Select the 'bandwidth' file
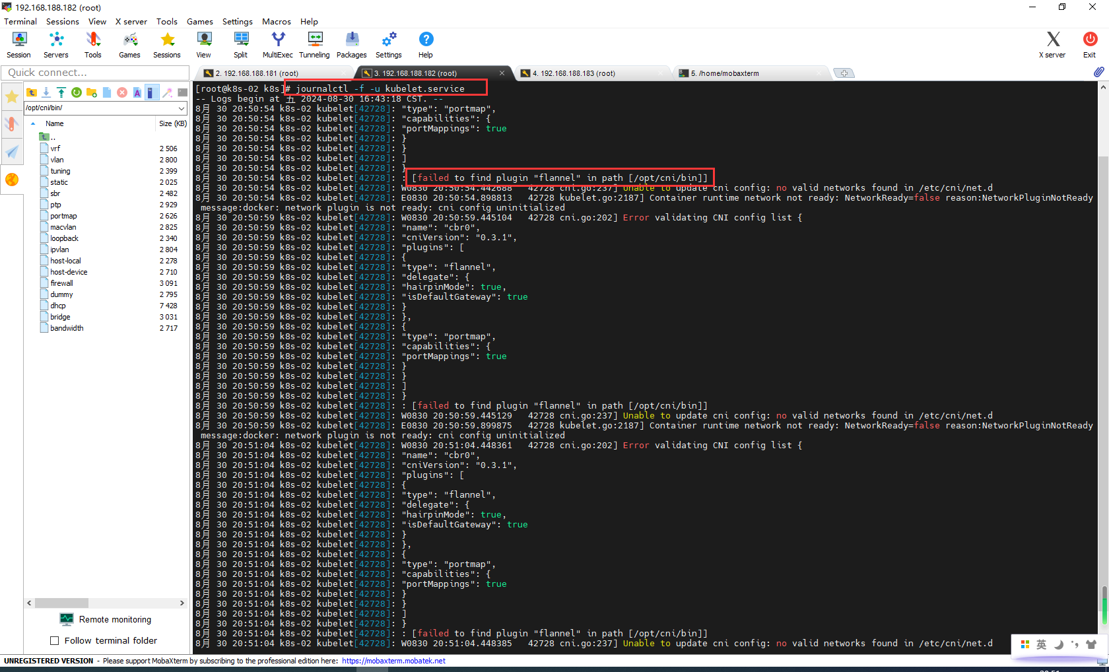 pos(67,328)
